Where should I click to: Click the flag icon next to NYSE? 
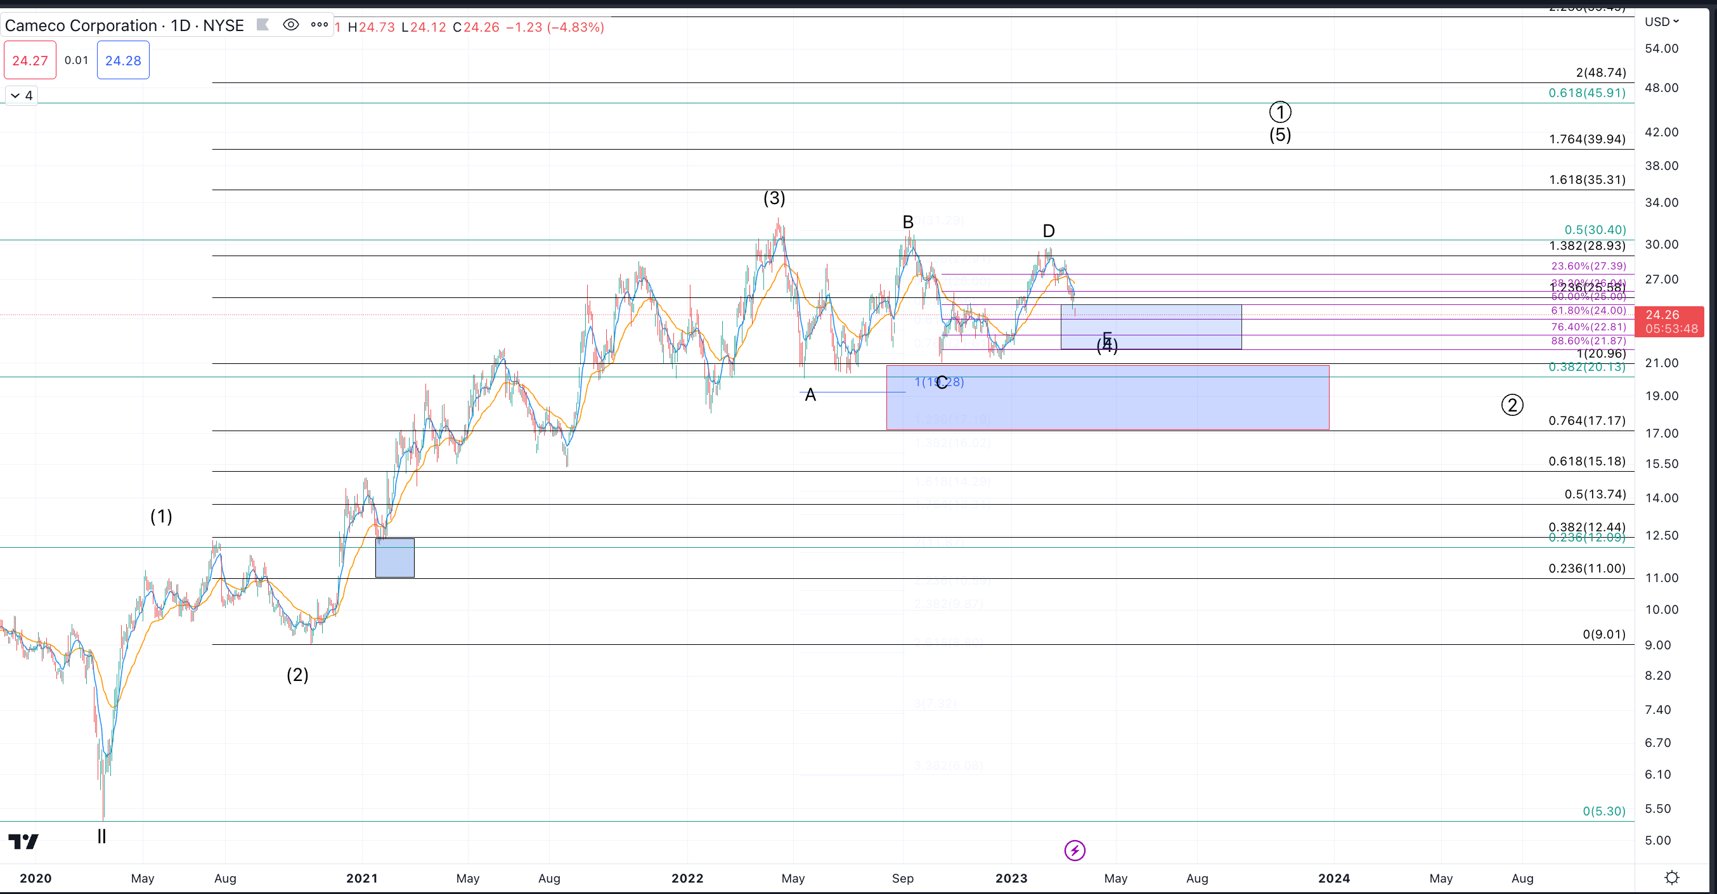tap(262, 25)
